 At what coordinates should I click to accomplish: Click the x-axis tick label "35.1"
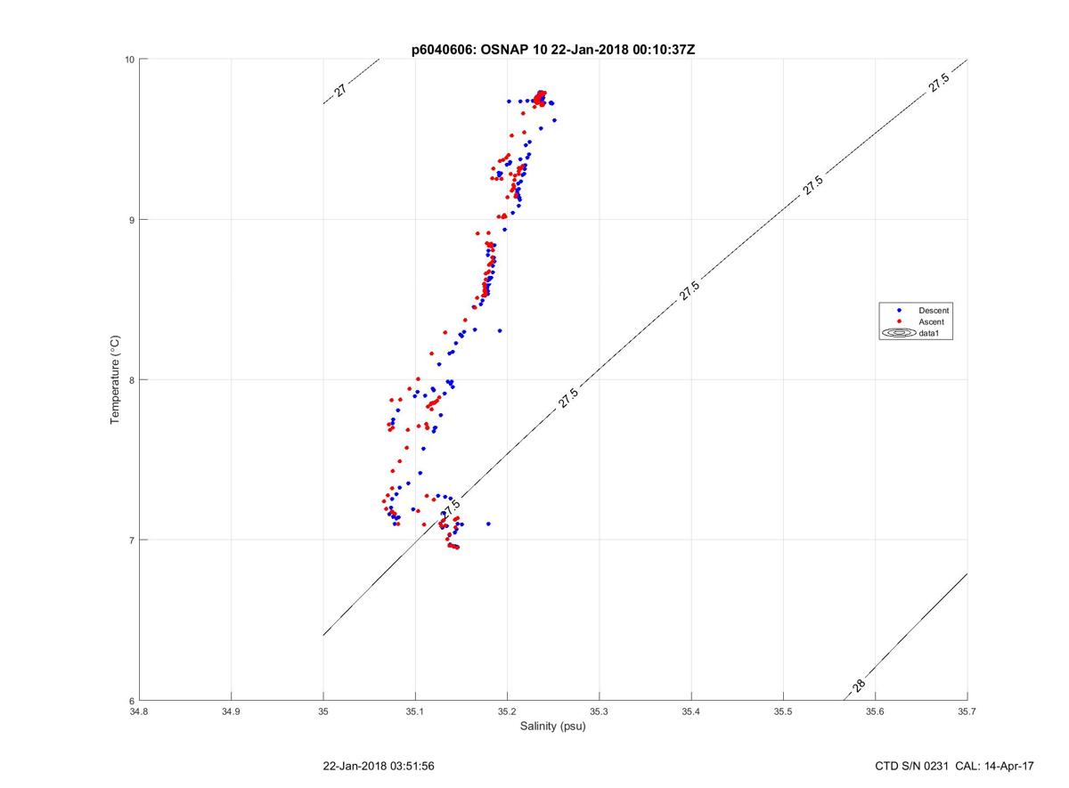[x=415, y=711]
